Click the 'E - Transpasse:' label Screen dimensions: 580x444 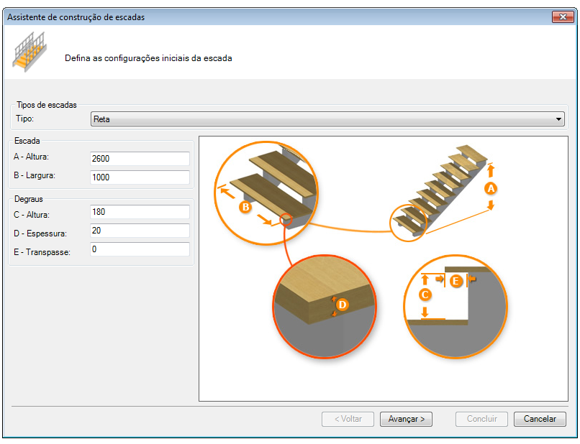(42, 252)
